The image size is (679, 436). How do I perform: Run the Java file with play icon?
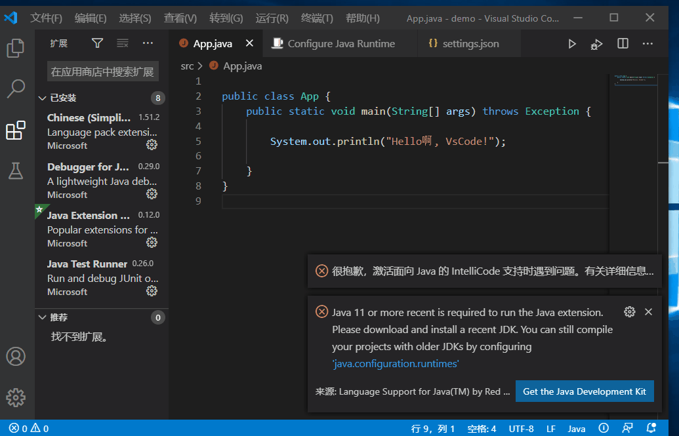572,44
